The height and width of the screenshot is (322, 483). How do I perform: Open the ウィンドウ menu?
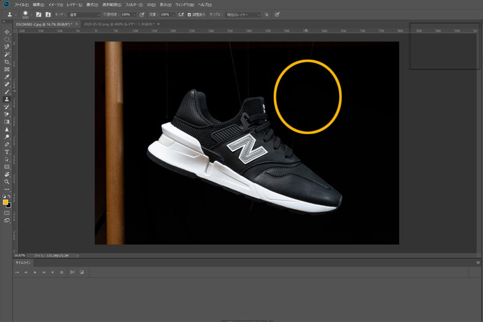tap(185, 5)
